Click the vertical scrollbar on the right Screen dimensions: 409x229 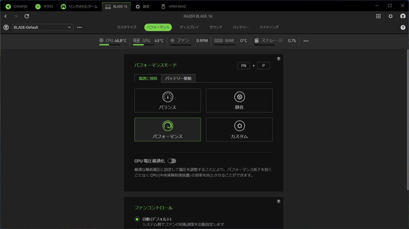pos(408,120)
